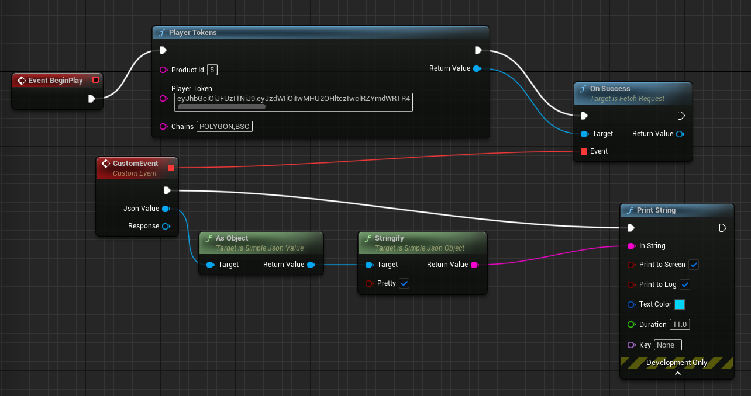Click the magenta Return Value pin on Stringify
Image resolution: width=751 pixels, height=396 pixels.
click(475, 265)
